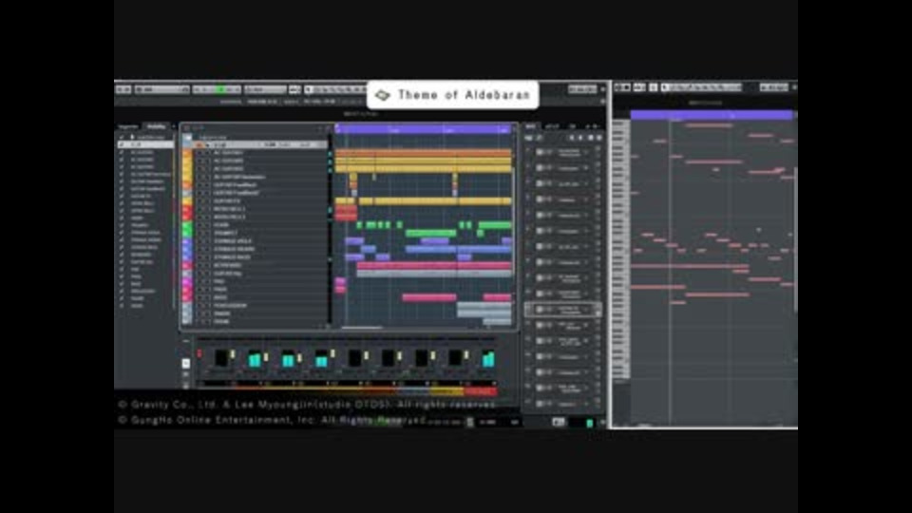Click the green color strip of PIANO track

[187, 224]
